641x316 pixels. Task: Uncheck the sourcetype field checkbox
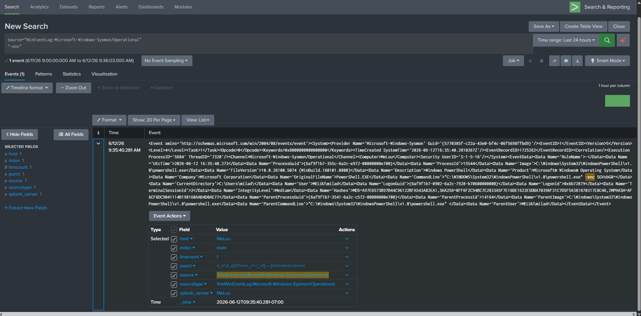[174, 284]
